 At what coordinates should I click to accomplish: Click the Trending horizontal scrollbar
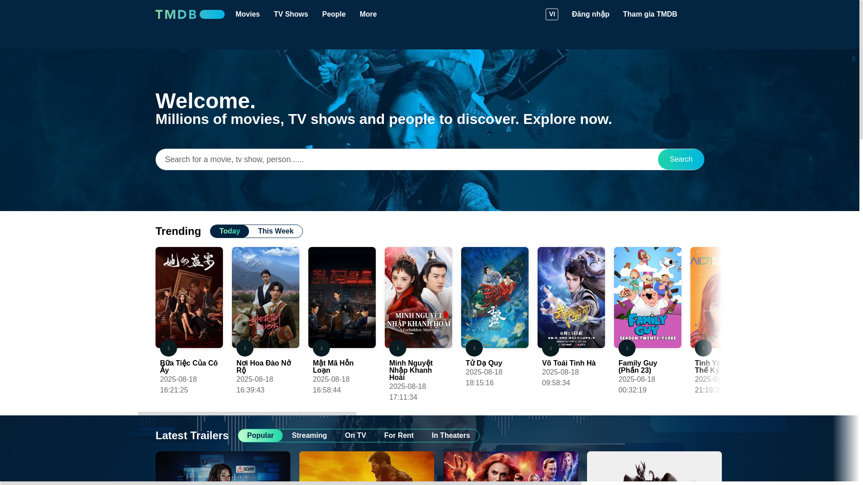tap(247, 414)
